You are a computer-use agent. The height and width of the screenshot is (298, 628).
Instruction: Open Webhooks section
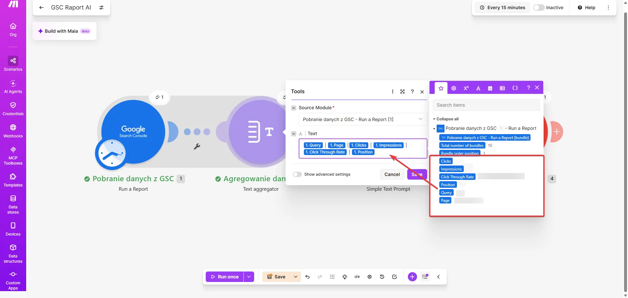click(x=13, y=131)
